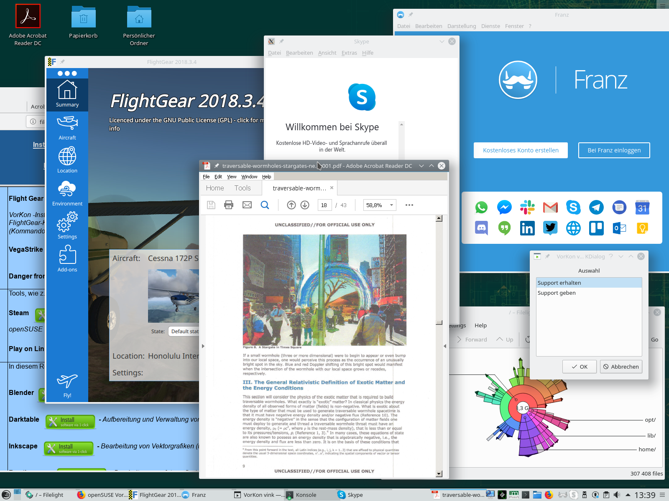The width and height of the screenshot is (669, 501).
Task: Click Abbrechen in the KDialog window
Action: pyautogui.click(x=621, y=367)
